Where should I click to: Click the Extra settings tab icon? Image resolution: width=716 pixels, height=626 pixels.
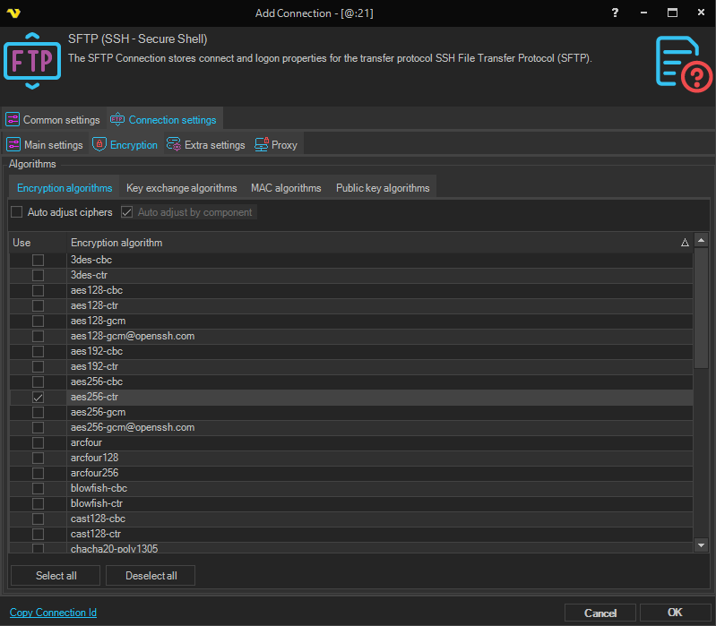click(x=174, y=145)
